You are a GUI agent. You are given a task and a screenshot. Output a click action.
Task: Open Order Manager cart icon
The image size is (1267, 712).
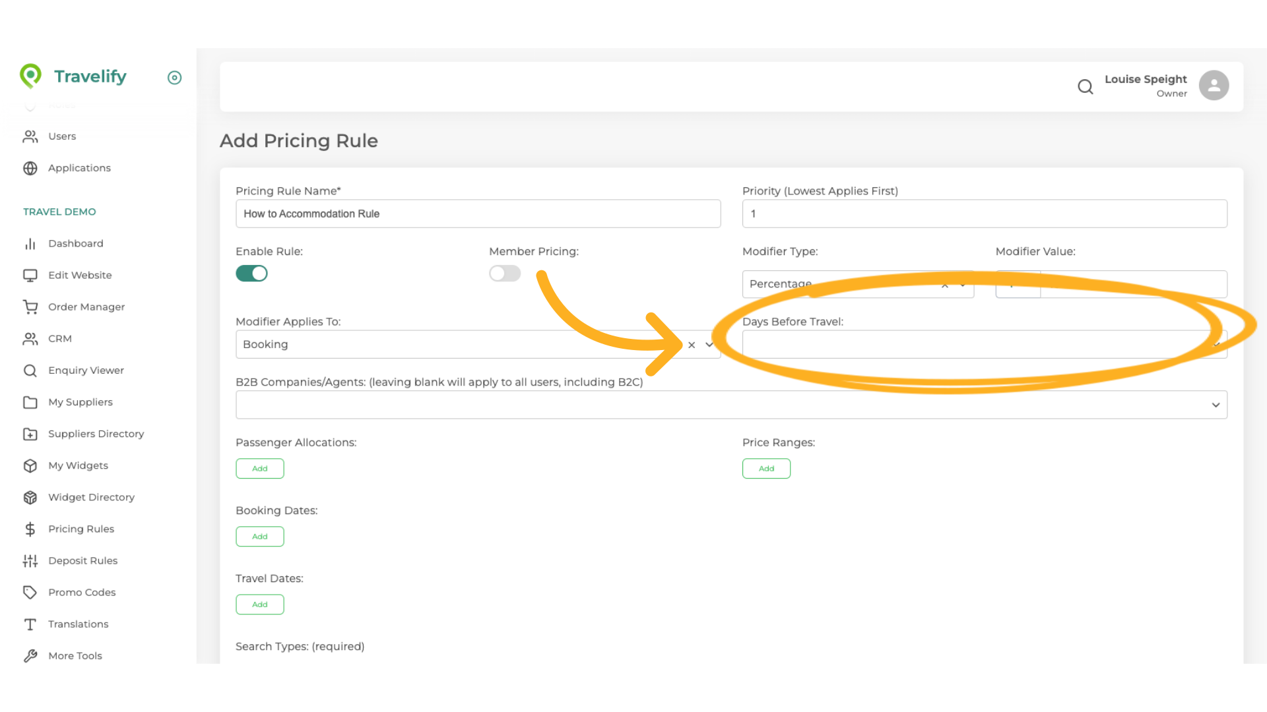[x=30, y=307]
